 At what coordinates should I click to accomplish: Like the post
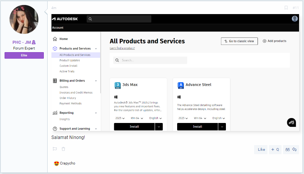(x=261, y=150)
